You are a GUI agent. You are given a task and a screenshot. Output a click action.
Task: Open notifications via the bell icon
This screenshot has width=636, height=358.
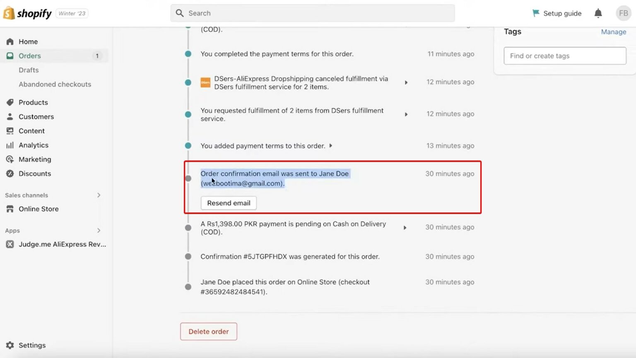tap(598, 13)
